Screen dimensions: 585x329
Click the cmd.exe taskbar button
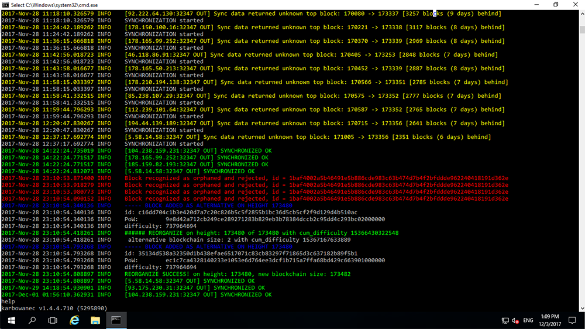117,320
